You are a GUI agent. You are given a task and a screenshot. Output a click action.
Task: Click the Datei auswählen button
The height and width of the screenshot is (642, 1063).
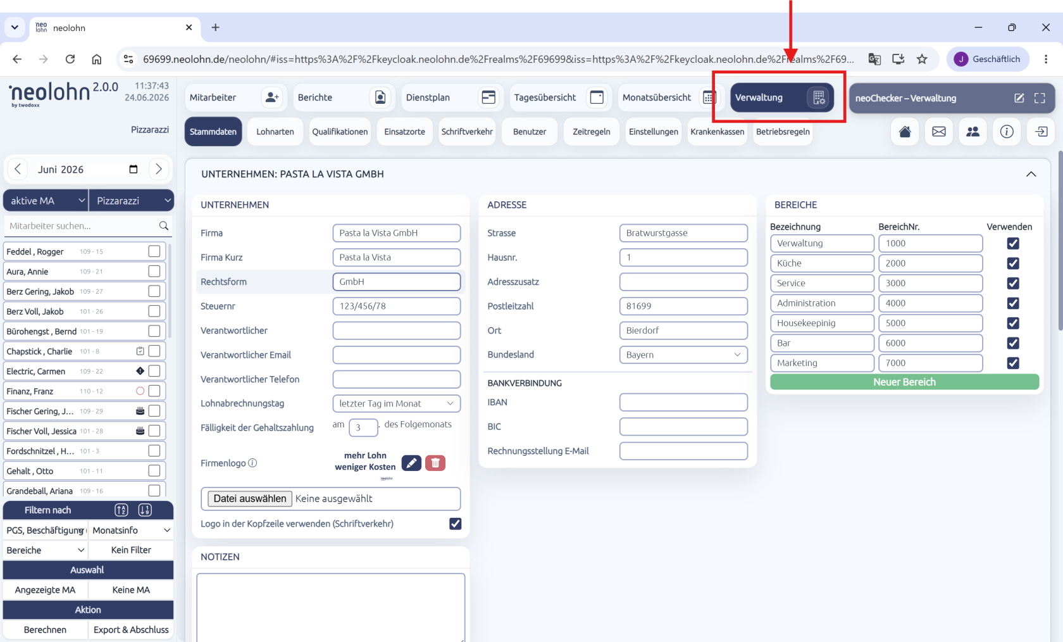[250, 499]
